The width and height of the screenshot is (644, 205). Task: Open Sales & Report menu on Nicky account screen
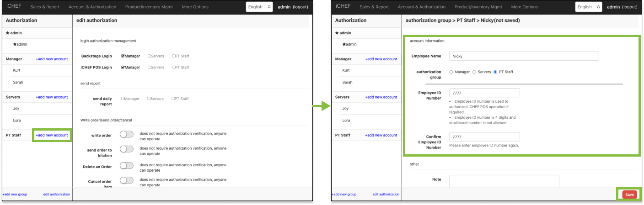[x=374, y=7]
